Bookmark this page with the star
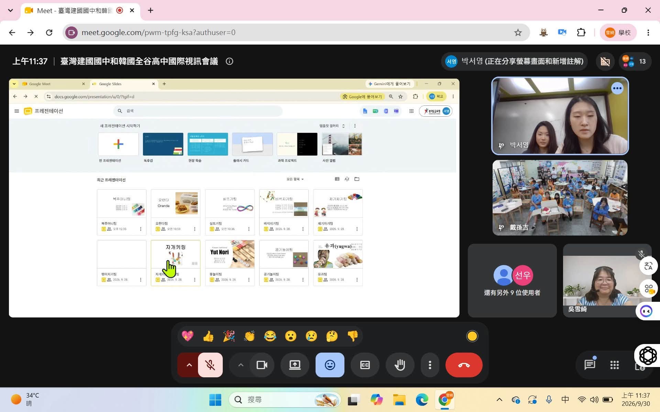The image size is (660, 412). coord(518,33)
